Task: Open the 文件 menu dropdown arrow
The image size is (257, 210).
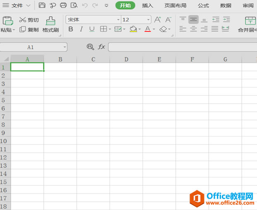Action: pyautogui.click(x=29, y=5)
